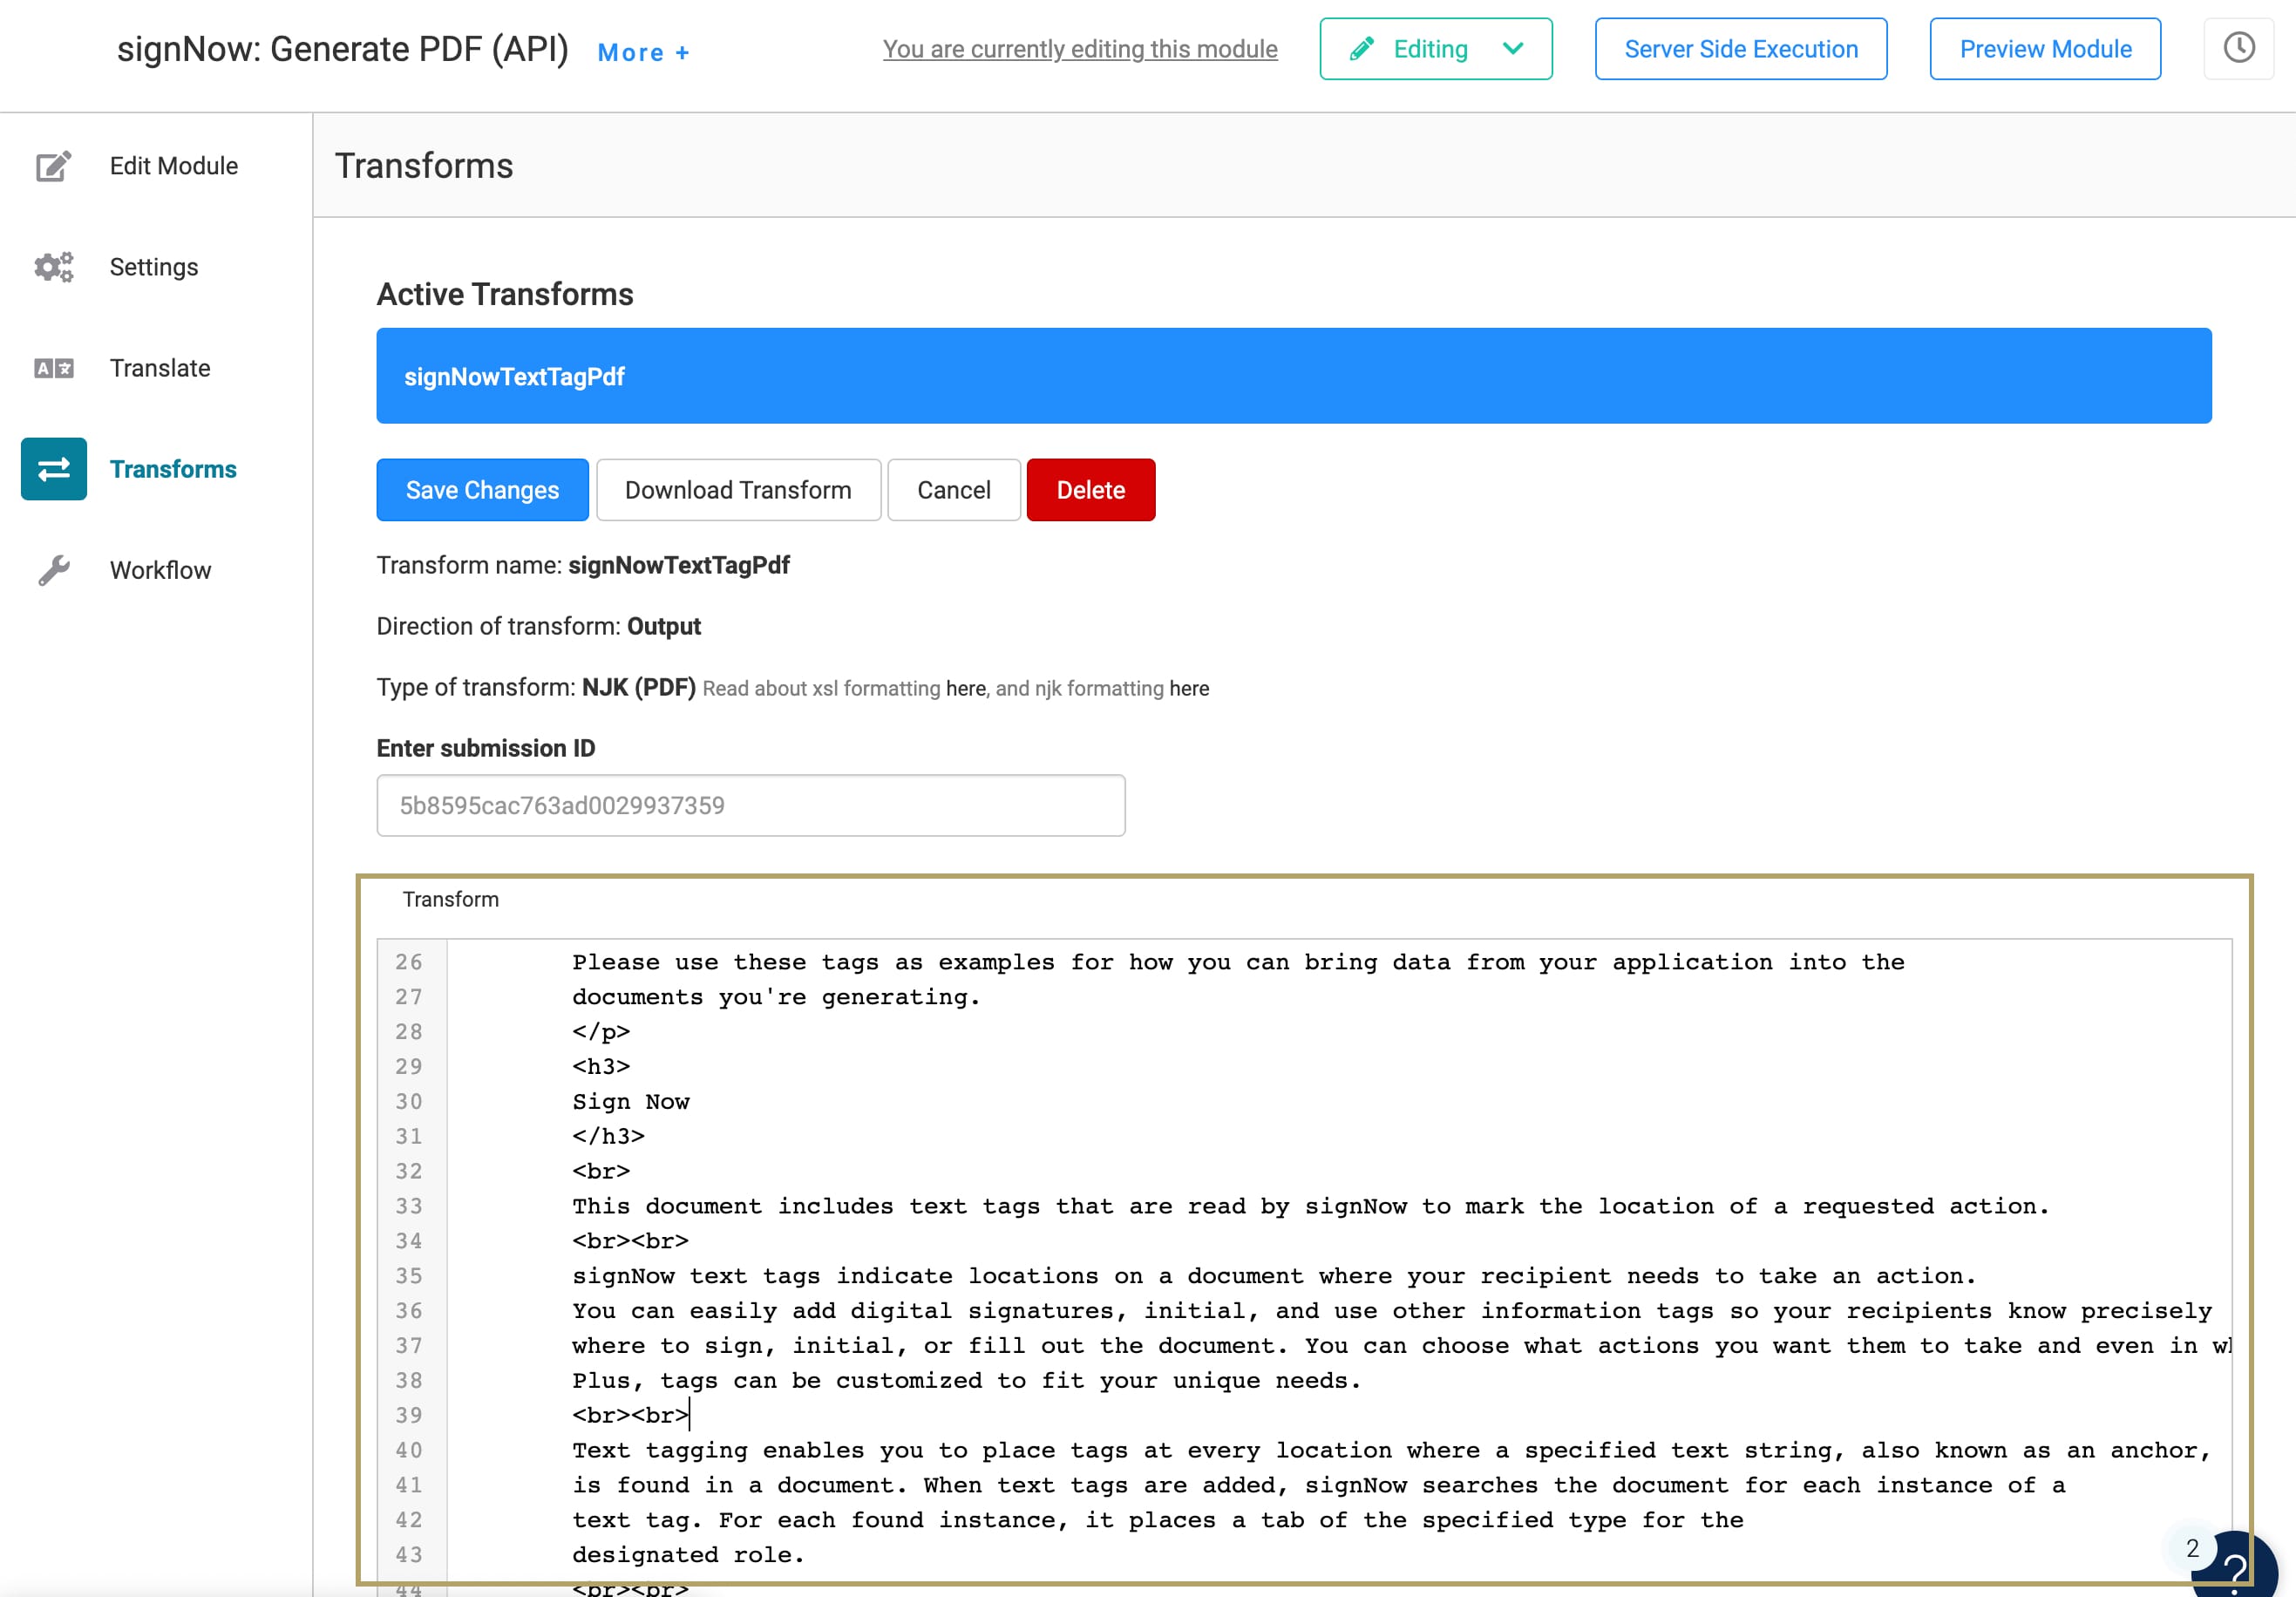Select Transforms in sidebar
The image size is (2296, 1597).
[x=173, y=469]
